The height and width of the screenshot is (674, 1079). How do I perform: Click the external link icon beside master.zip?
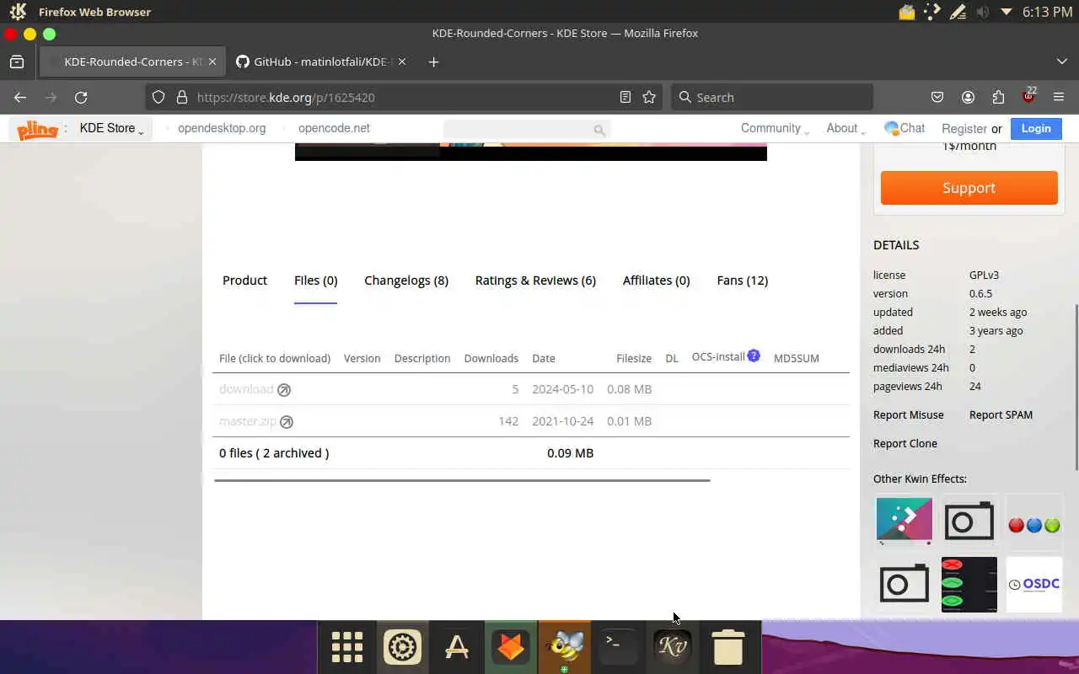287,421
